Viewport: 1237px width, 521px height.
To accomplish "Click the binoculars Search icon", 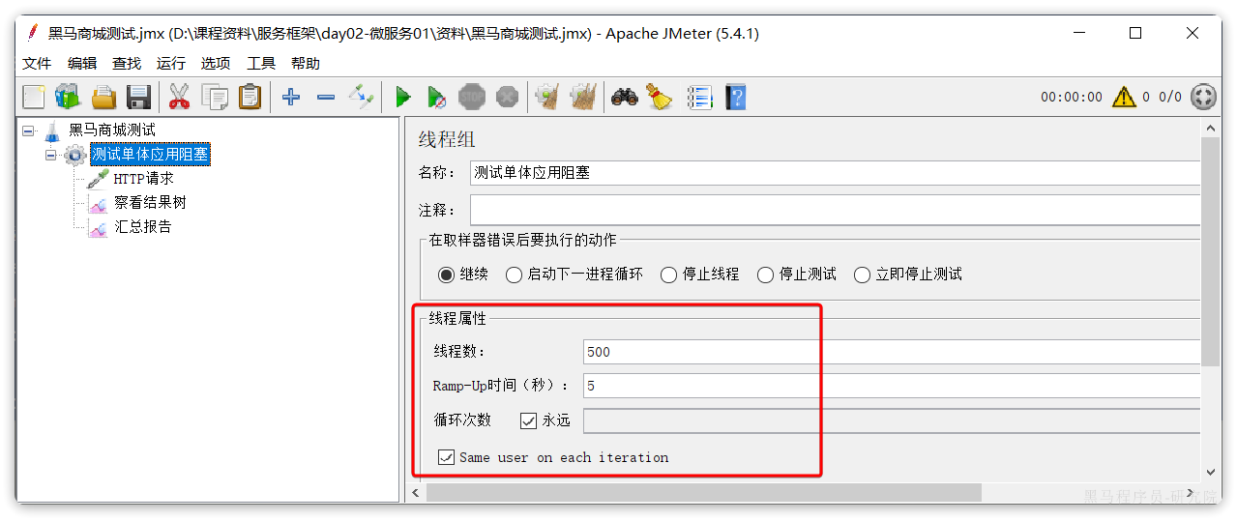I will (x=625, y=97).
